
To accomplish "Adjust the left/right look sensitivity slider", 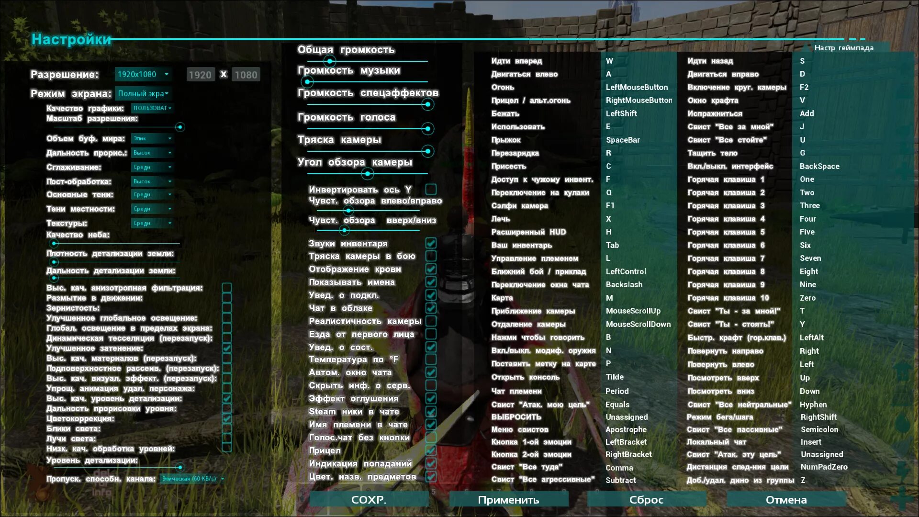I will coord(368,211).
